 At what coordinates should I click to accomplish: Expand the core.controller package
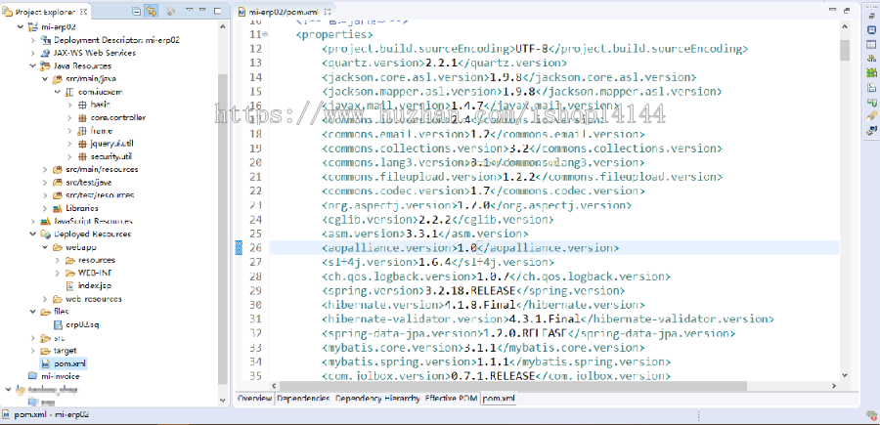click(x=69, y=117)
